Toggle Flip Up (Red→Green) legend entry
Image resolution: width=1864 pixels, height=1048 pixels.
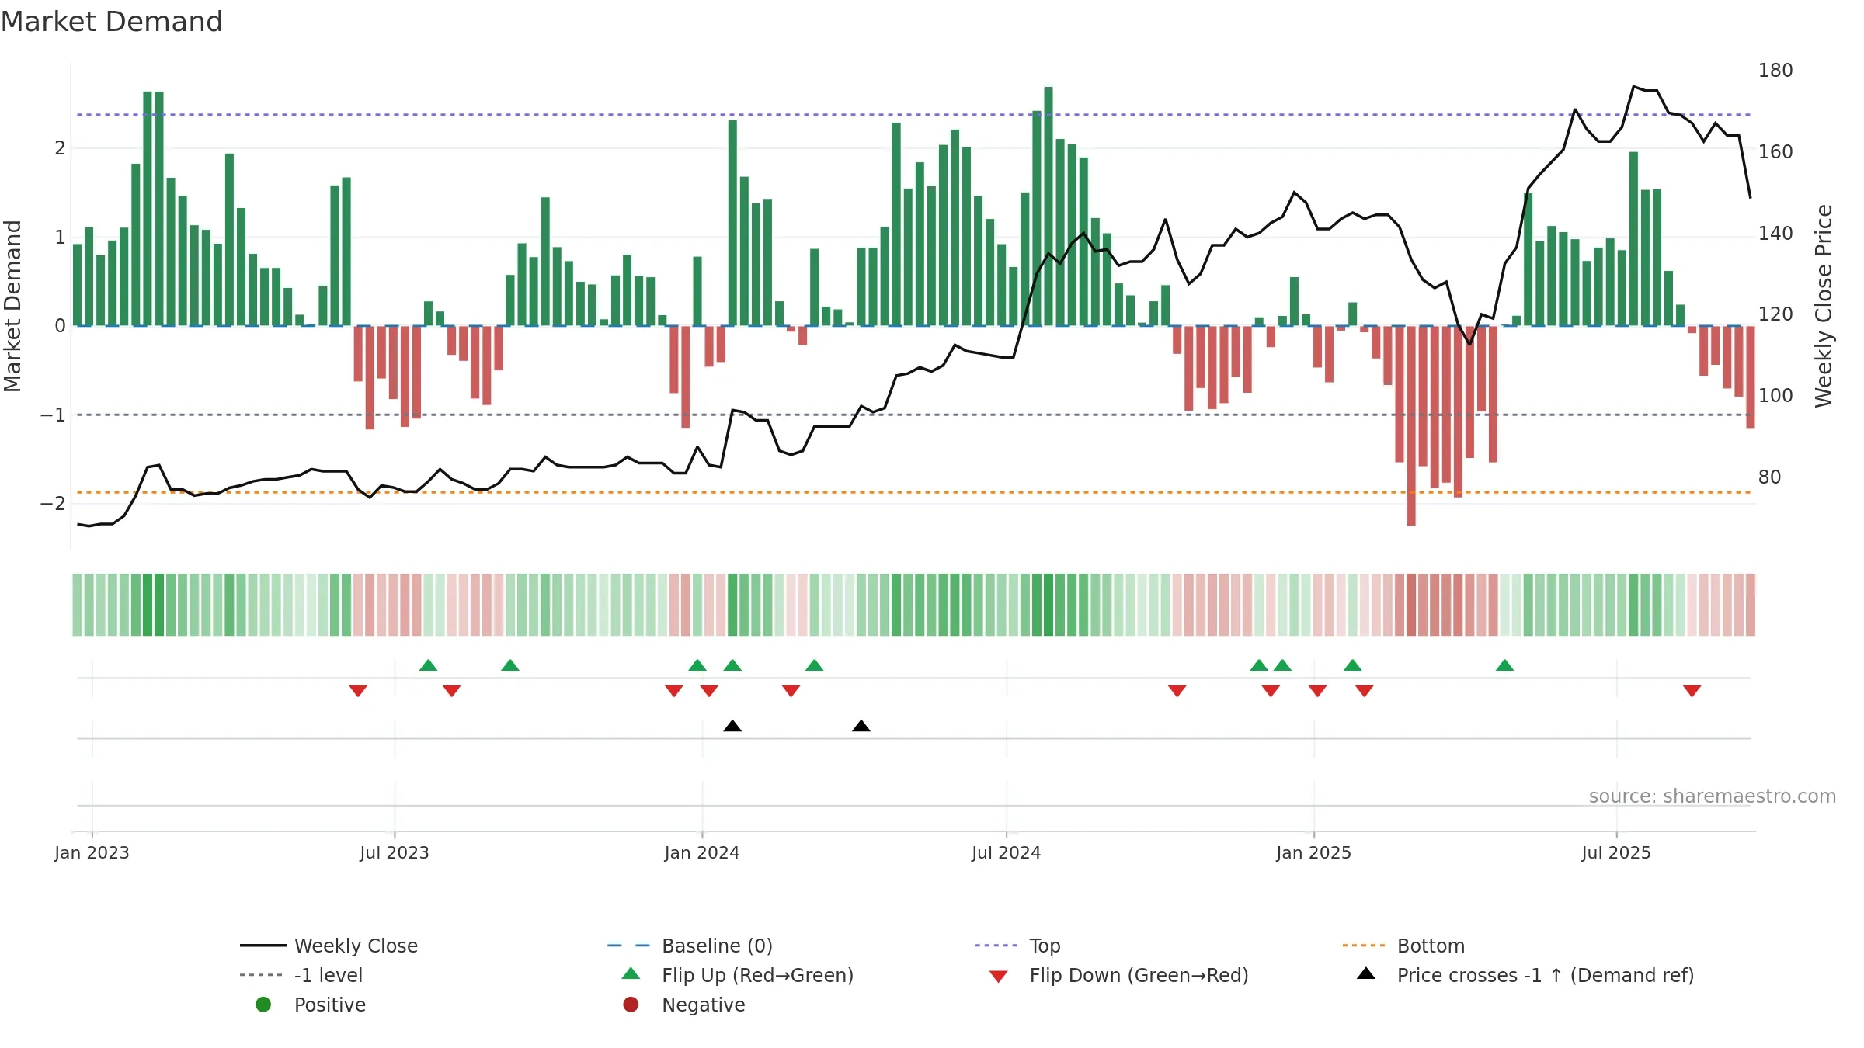click(738, 975)
